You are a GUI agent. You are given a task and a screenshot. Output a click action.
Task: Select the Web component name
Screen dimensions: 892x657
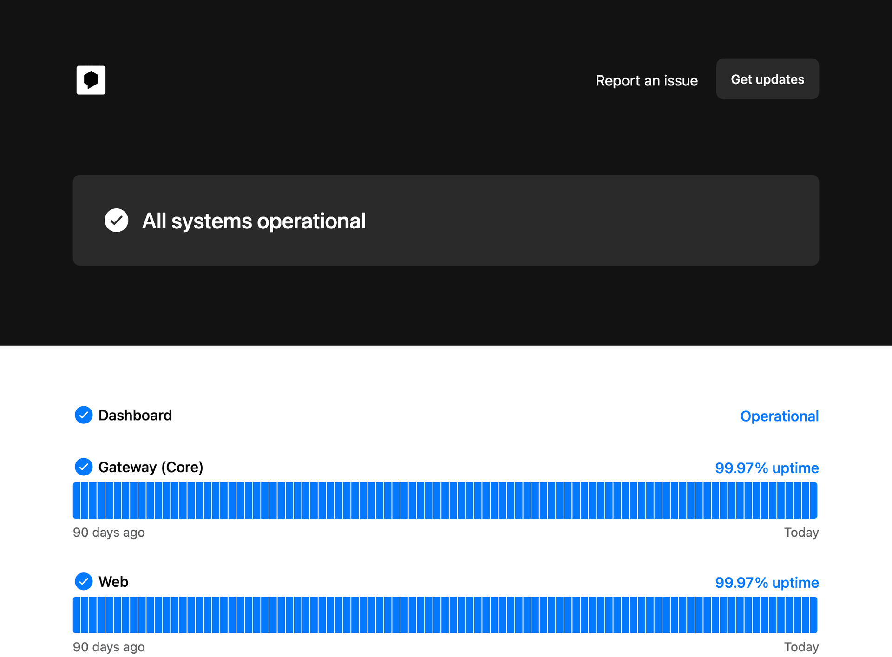[113, 581]
